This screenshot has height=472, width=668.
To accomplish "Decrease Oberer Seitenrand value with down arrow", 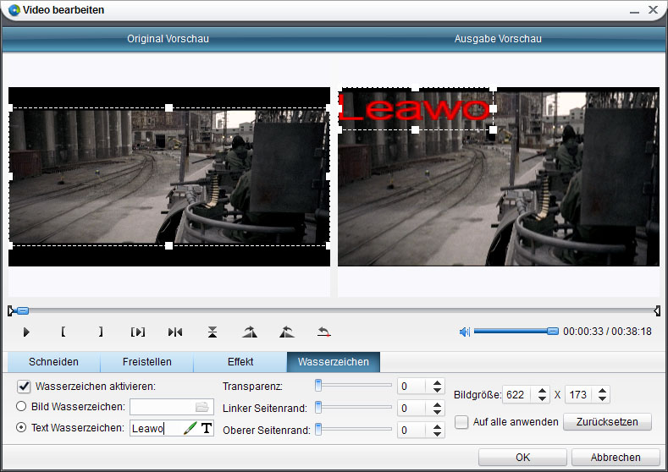I will pyautogui.click(x=437, y=435).
